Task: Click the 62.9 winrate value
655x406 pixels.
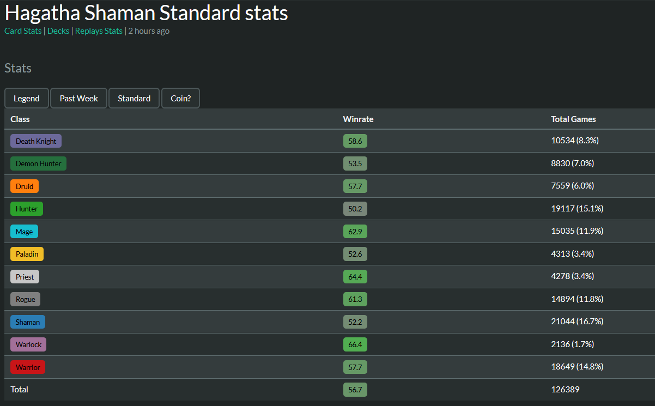Action: click(355, 232)
